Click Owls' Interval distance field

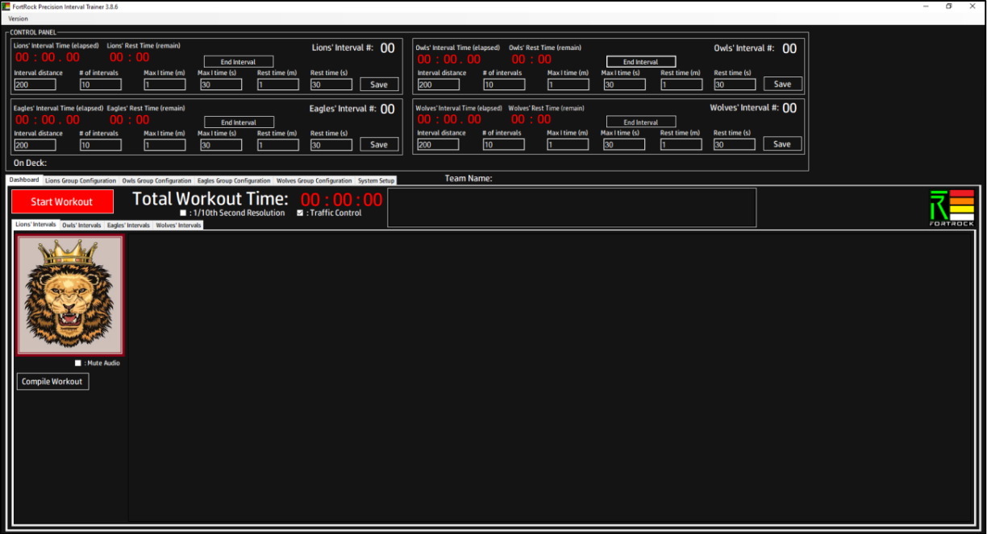click(438, 85)
